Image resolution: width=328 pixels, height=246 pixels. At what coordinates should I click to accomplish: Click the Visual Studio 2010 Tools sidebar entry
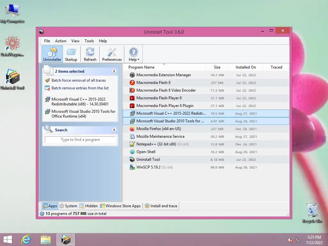[80, 114]
